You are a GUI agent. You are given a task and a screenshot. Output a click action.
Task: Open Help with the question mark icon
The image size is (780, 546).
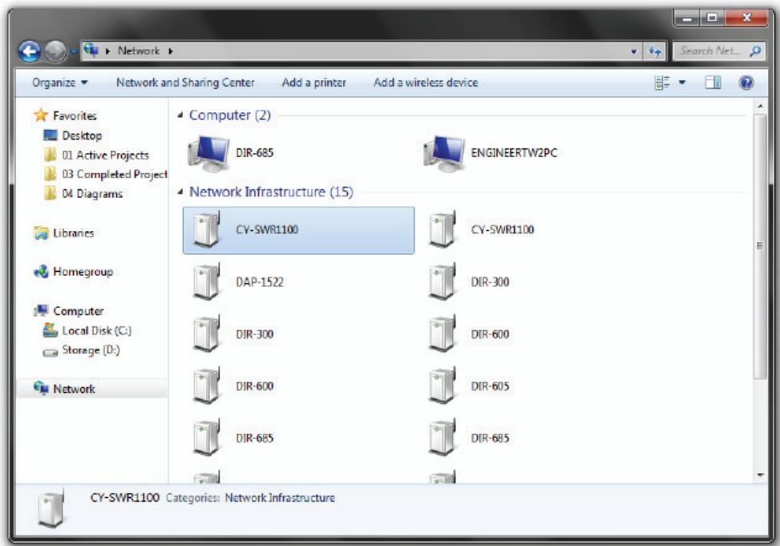[x=746, y=83]
